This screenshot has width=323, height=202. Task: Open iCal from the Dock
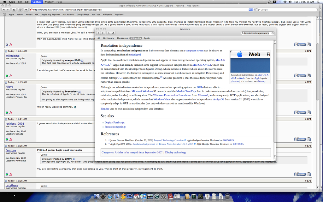pos(137,196)
